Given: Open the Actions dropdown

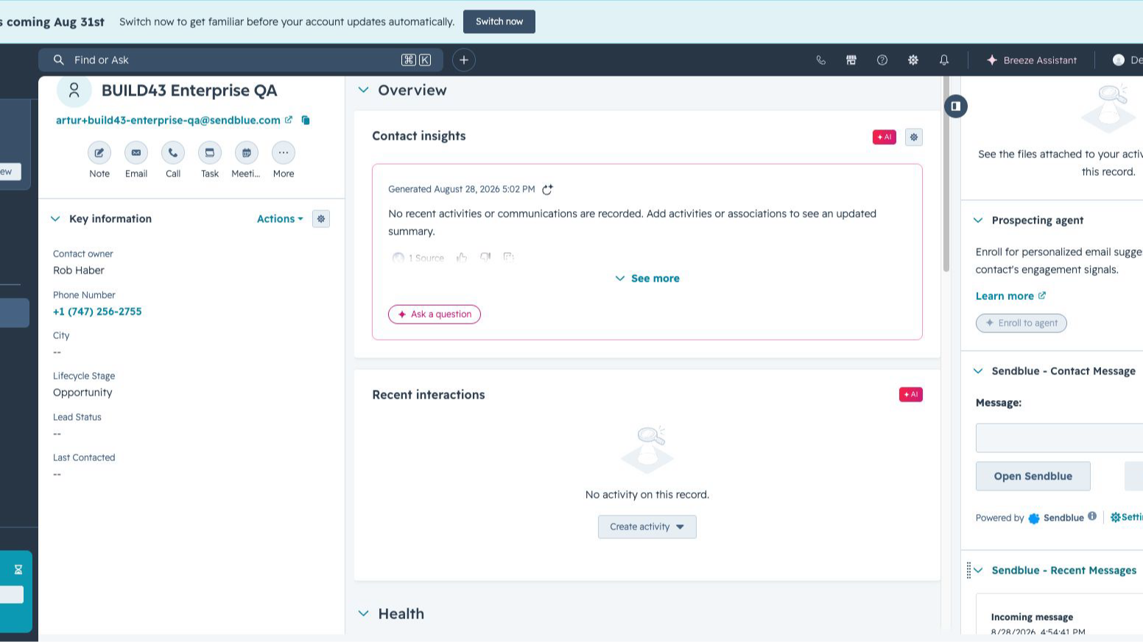Looking at the screenshot, I should (280, 219).
